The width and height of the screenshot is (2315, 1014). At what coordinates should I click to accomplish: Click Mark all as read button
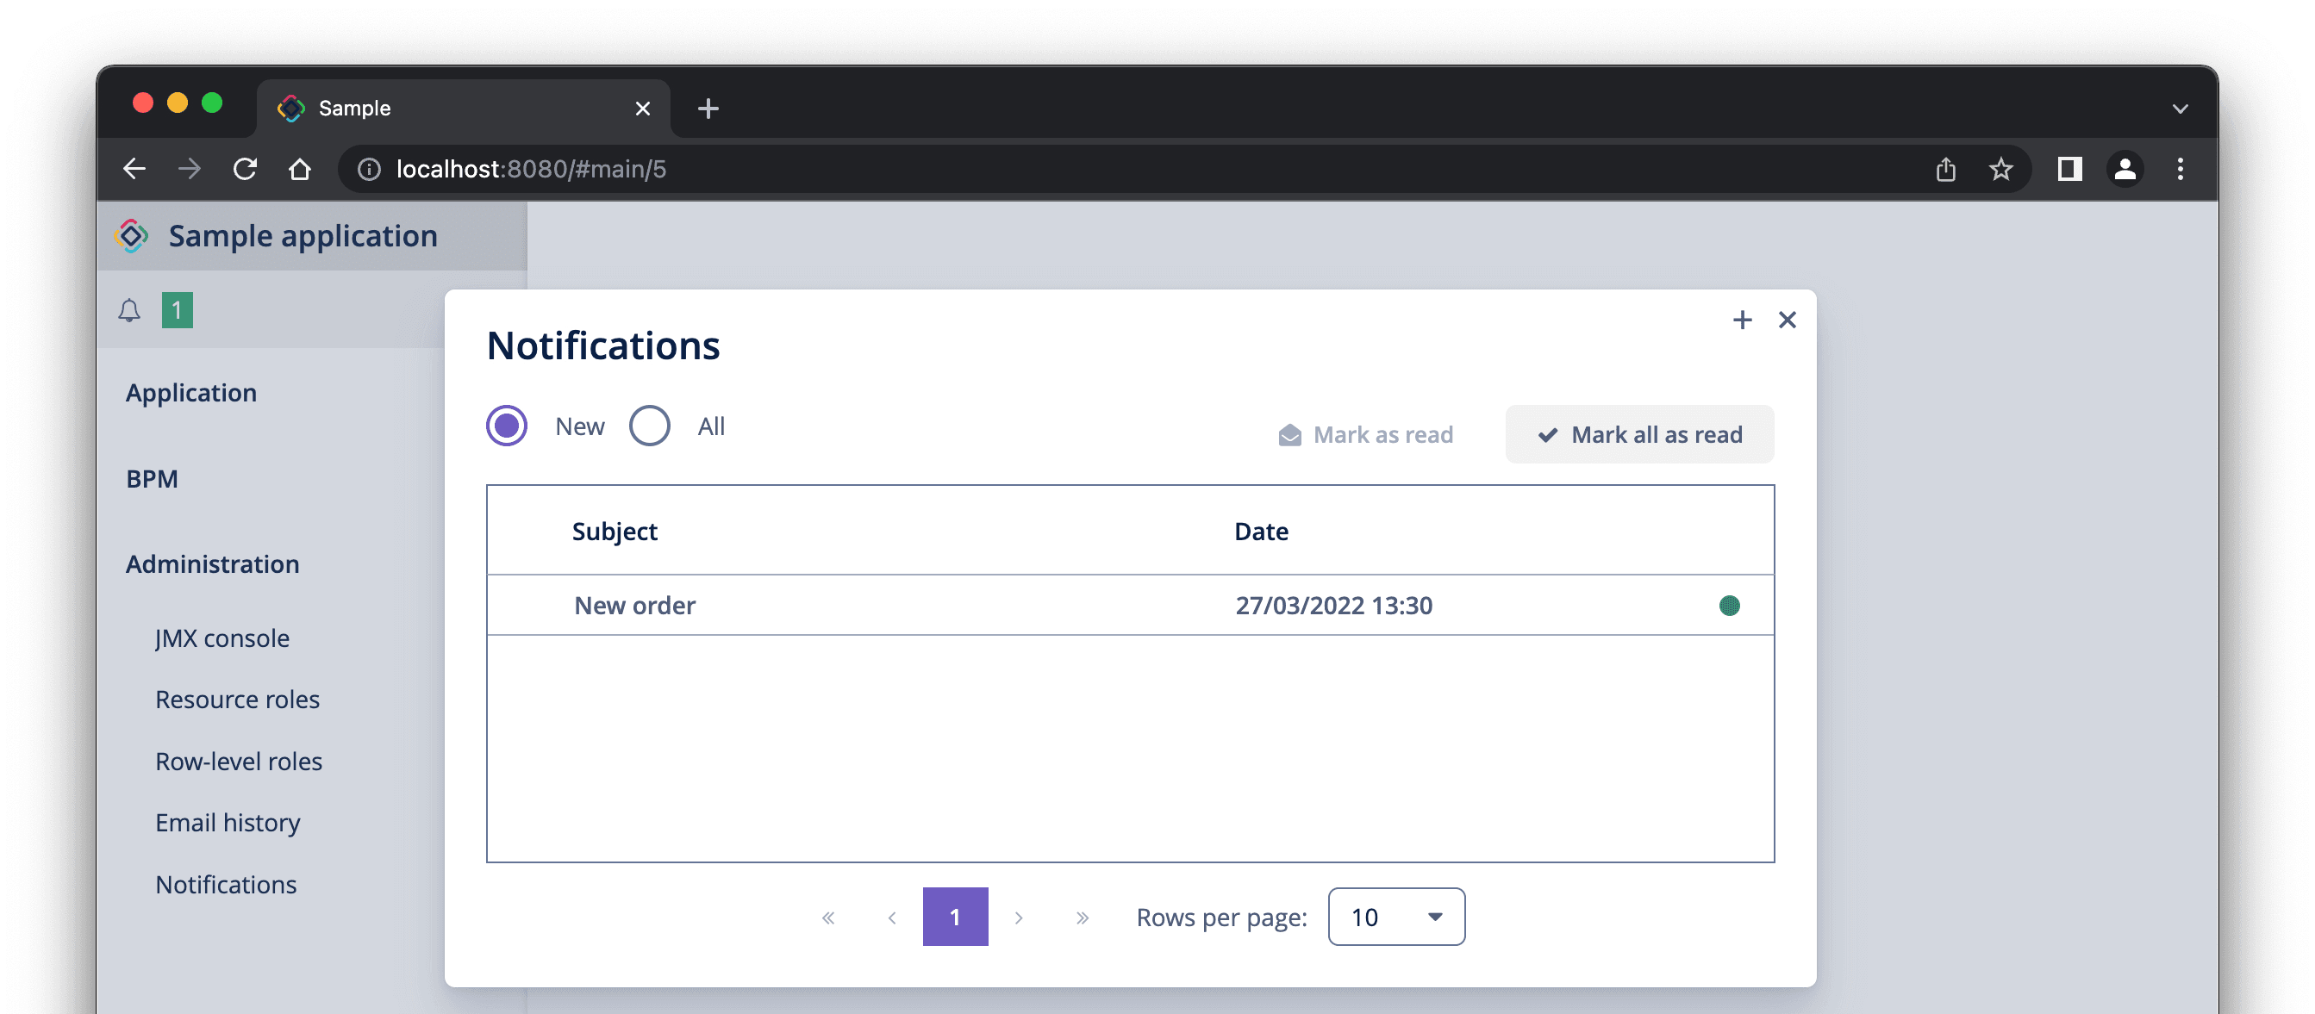[1639, 435]
